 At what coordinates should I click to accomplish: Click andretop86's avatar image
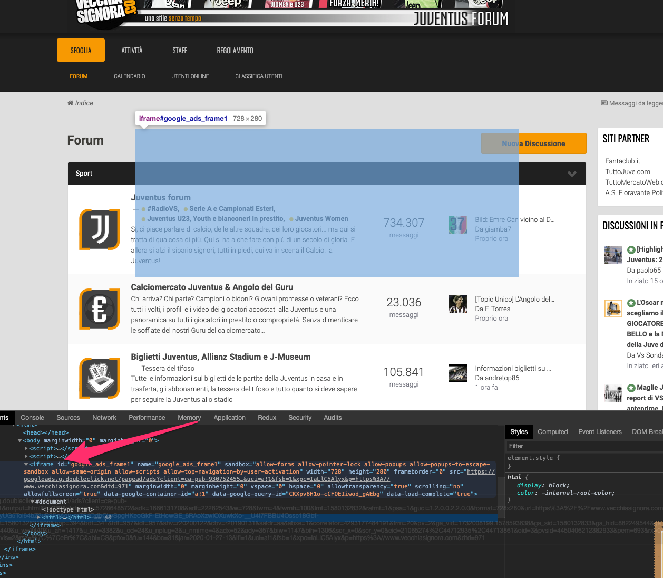click(x=458, y=373)
